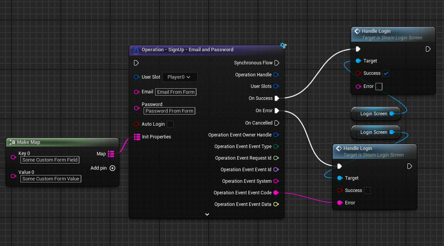Image resolution: width=444 pixels, height=246 pixels.
Task: Click the Error text box on top Handle Login
Action: tap(379, 86)
